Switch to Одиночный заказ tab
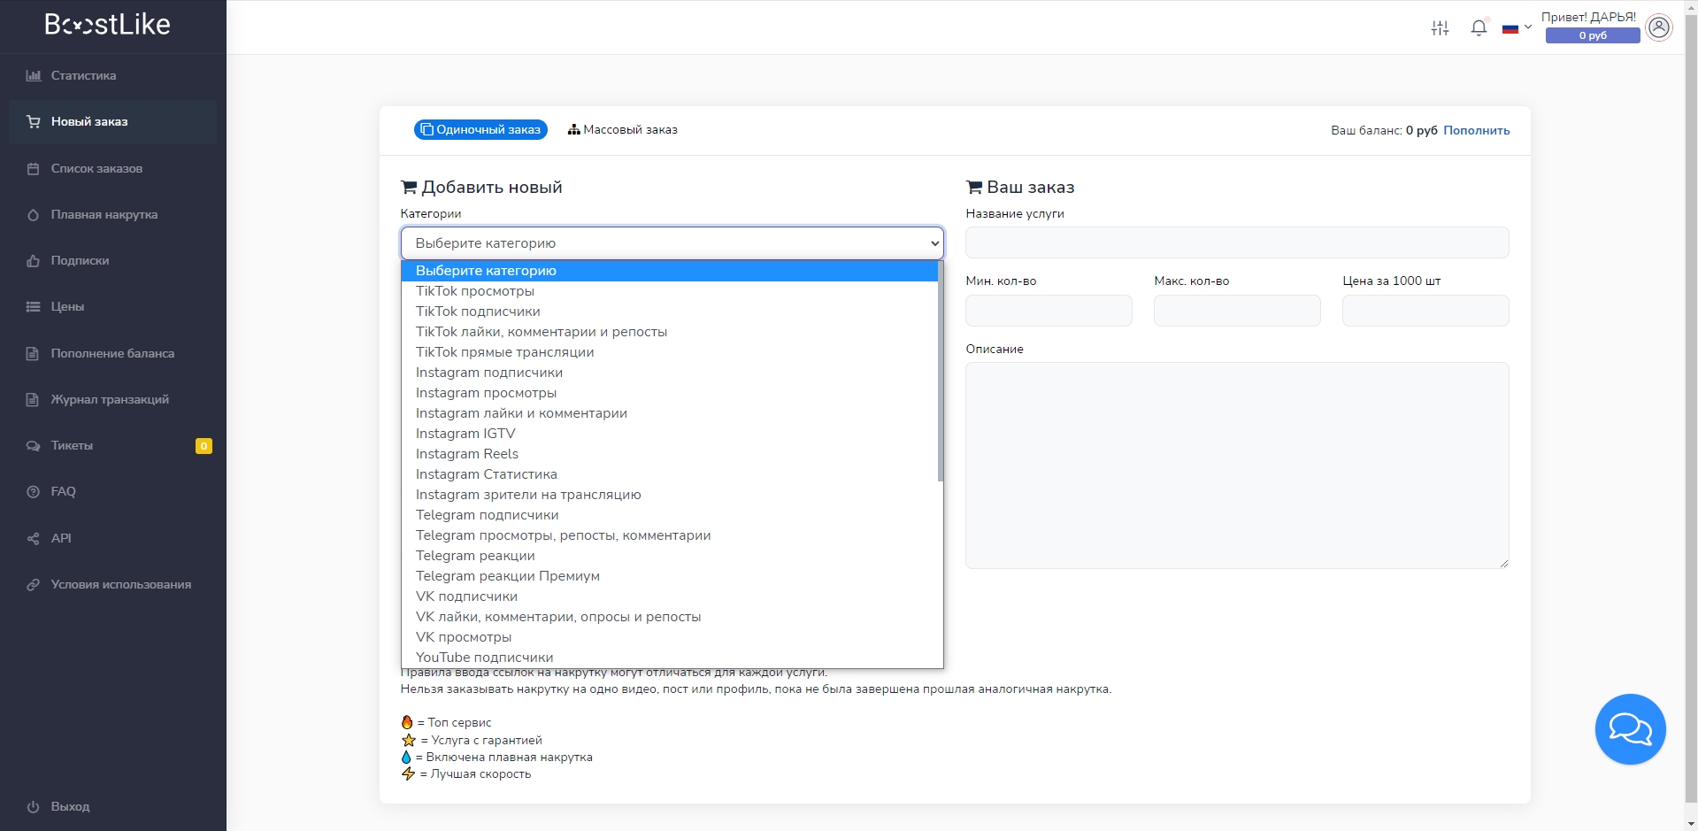Screen dimensions: 1698x831 click(x=480, y=129)
